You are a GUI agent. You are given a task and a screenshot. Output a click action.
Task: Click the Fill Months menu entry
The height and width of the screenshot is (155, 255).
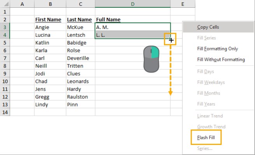coord(218,93)
